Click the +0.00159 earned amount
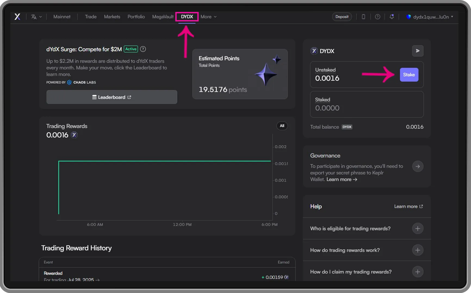The height and width of the screenshot is (293, 471). point(275,277)
